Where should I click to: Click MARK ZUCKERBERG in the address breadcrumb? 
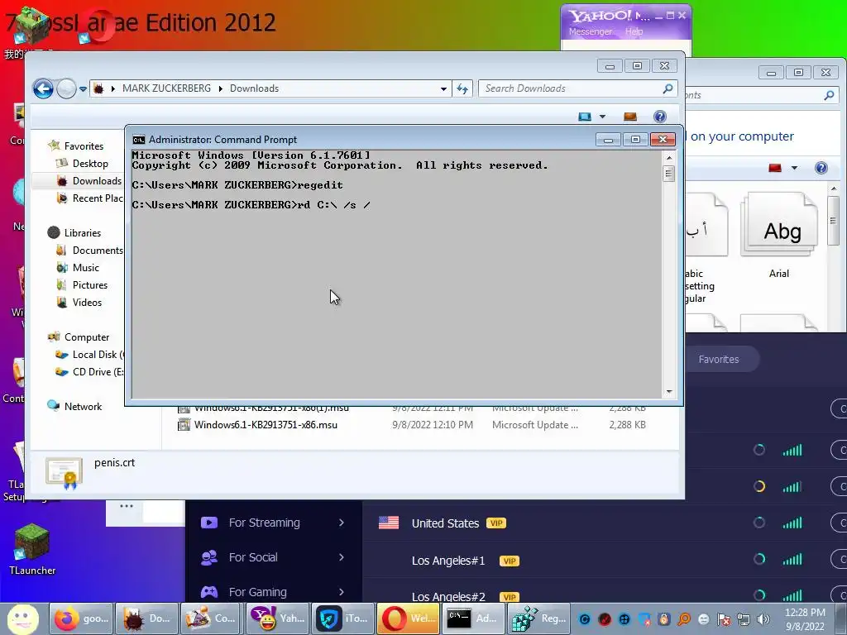tap(166, 88)
